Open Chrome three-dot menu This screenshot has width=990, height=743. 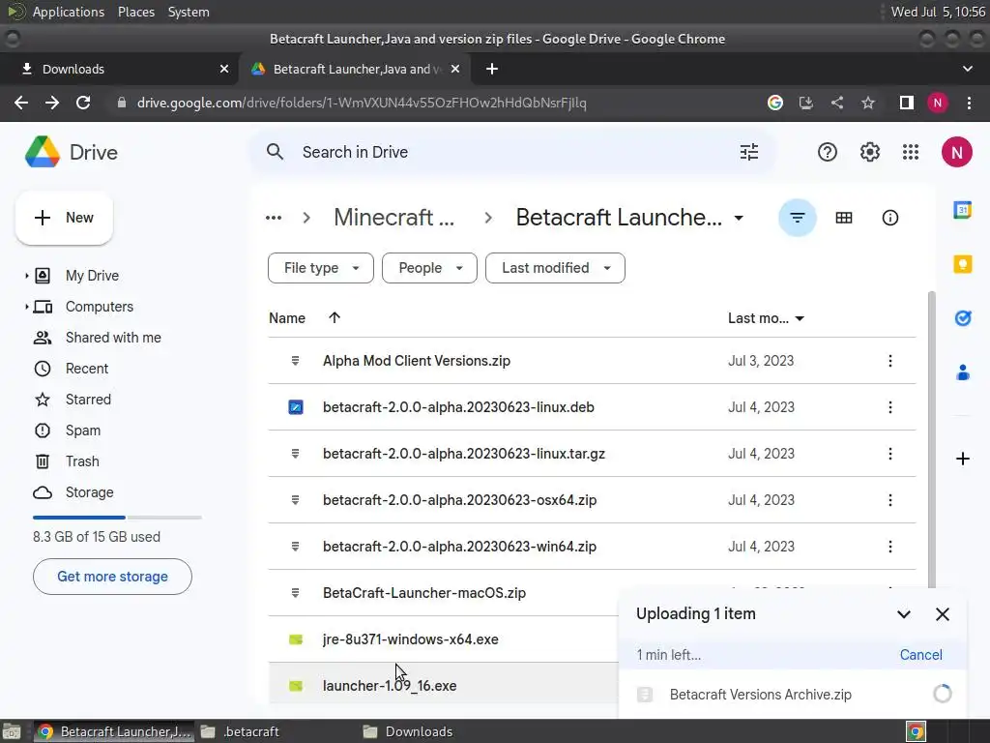point(969,103)
